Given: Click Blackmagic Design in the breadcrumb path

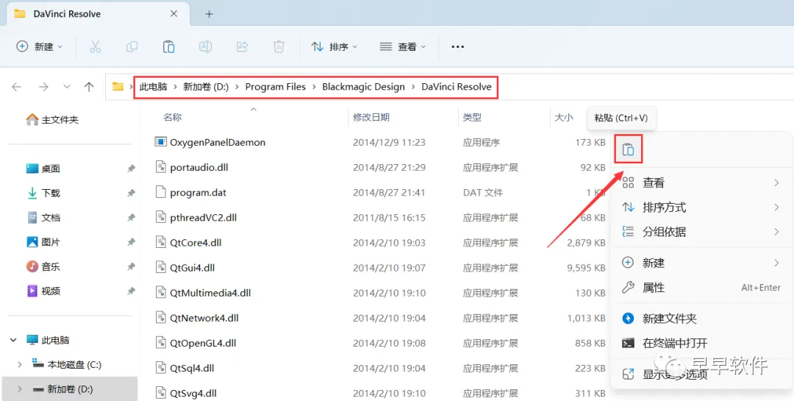Looking at the screenshot, I should [364, 87].
